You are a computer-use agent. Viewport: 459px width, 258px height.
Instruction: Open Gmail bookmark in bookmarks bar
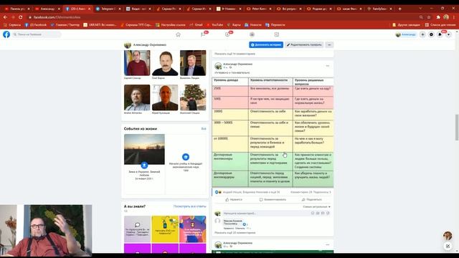pos(197,25)
